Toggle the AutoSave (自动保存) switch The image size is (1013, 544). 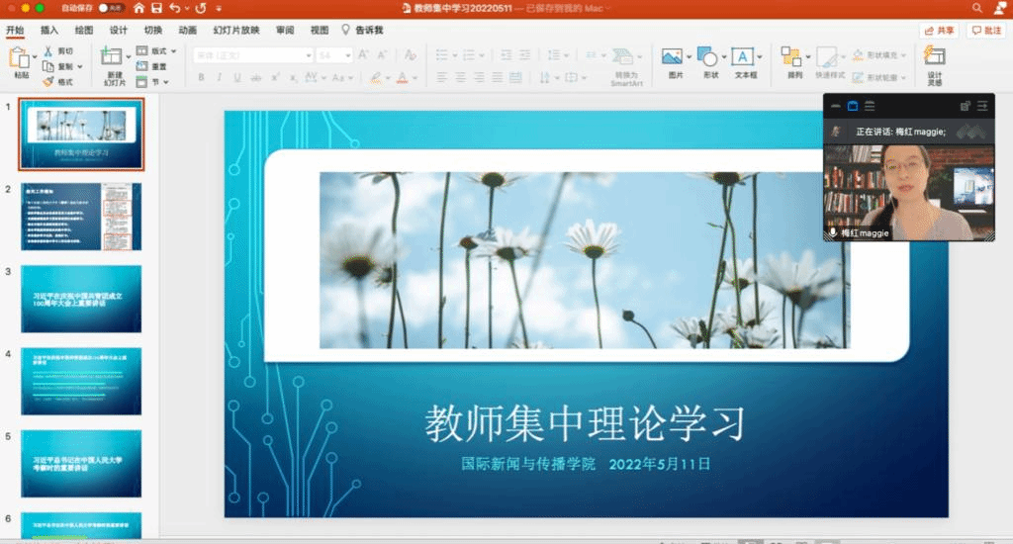tap(111, 8)
